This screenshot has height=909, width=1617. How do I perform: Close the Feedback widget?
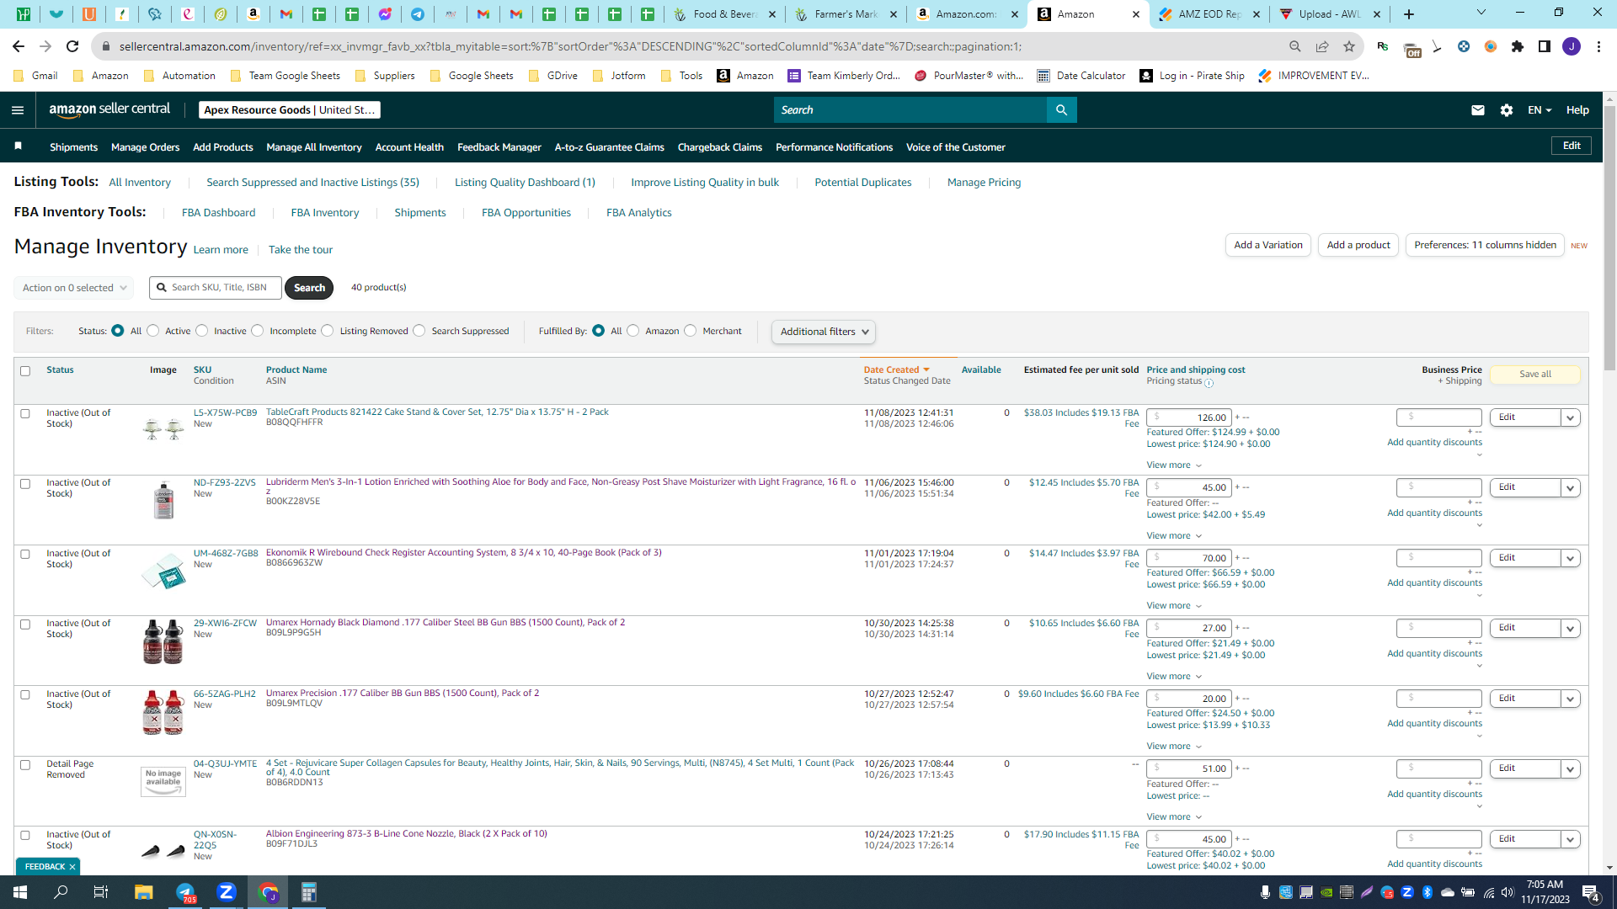point(72,867)
